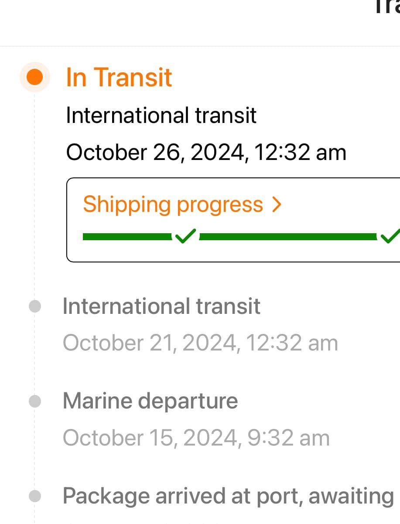Click the gray dot beside International transit
Screen dimensions: 400x524
pyautogui.click(x=34, y=306)
